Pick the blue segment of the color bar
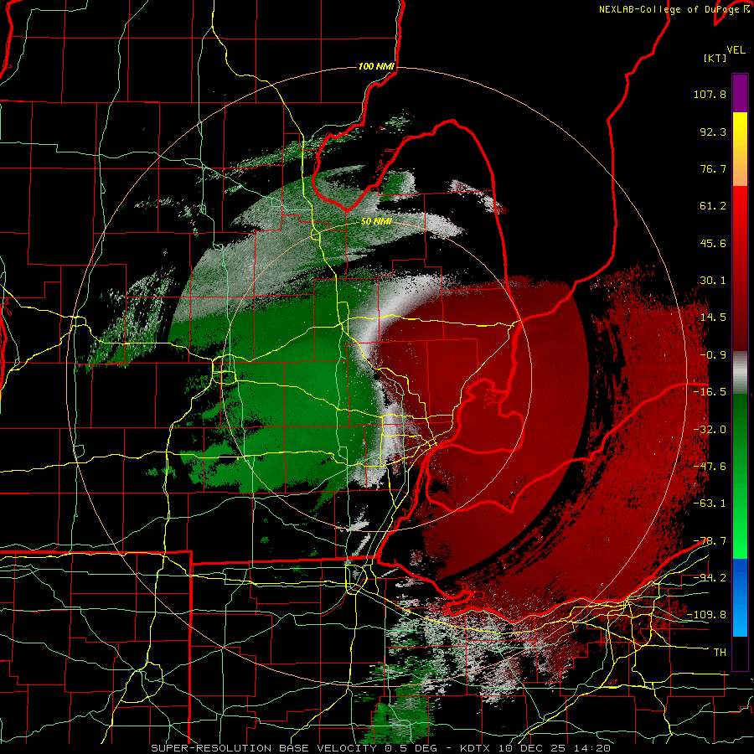 (x=740, y=597)
